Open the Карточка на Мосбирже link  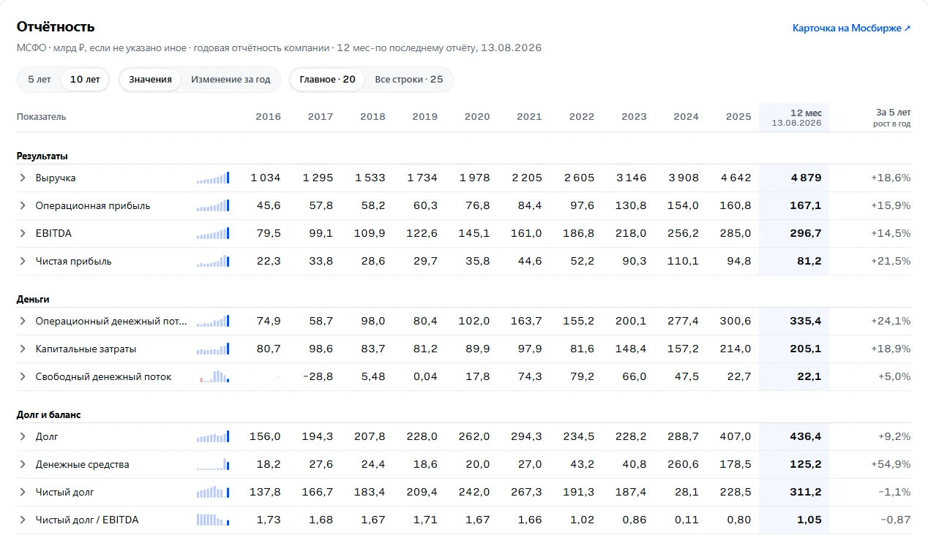pyautogui.click(x=852, y=29)
